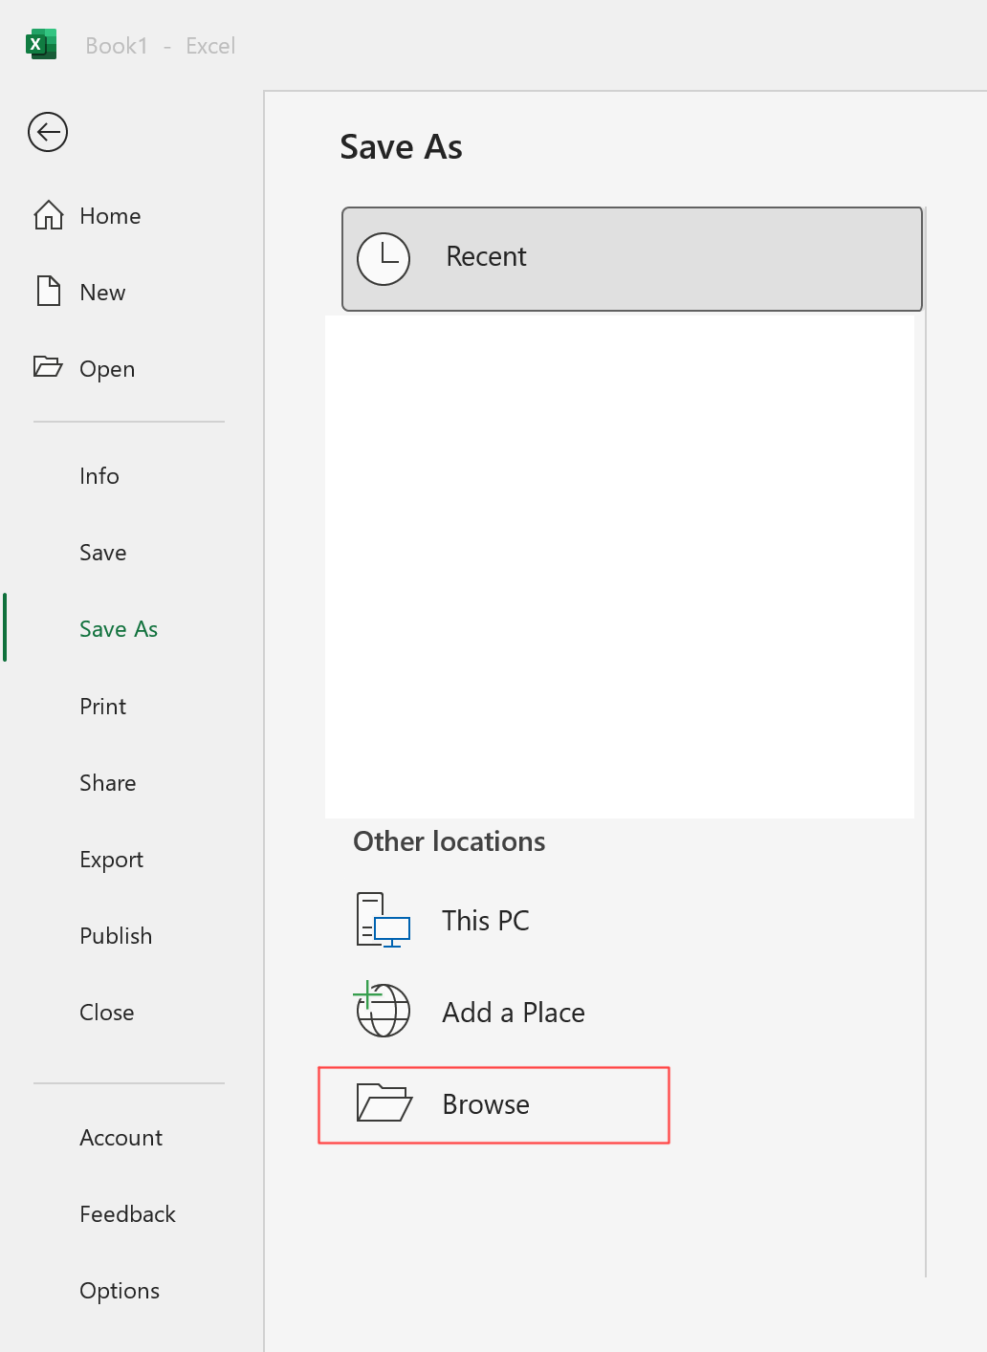Click the Open folder icon in sidebar

[x=48, y=366]
